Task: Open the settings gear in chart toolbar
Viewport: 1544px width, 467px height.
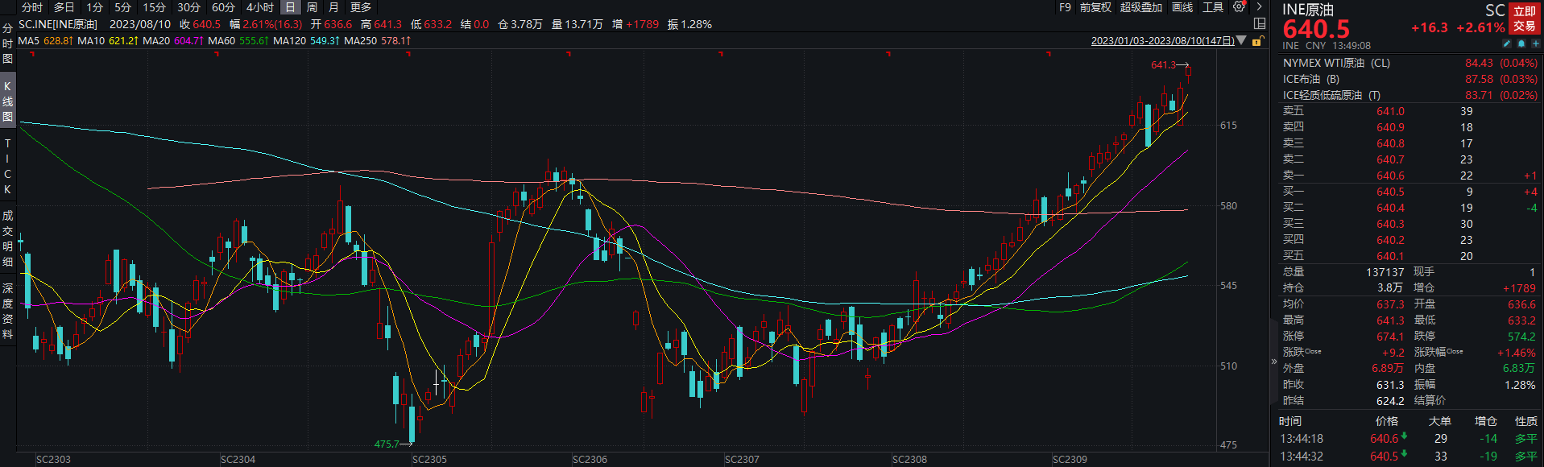Action: pyautogui.click(x=1239, y=7)
